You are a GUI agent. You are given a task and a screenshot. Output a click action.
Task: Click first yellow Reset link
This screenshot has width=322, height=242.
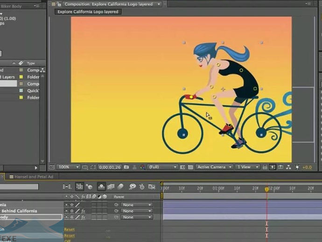pos(69,229)
